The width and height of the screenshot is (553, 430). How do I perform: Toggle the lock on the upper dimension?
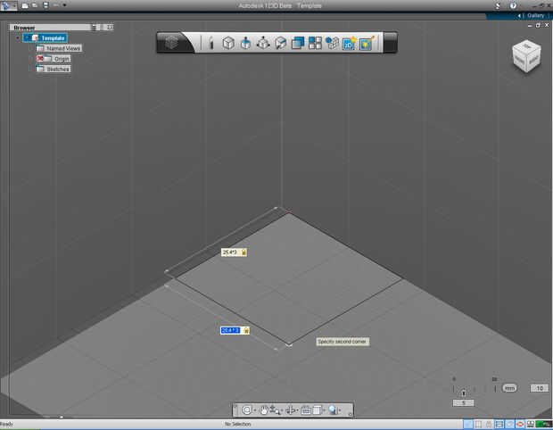tap(243, 252)
